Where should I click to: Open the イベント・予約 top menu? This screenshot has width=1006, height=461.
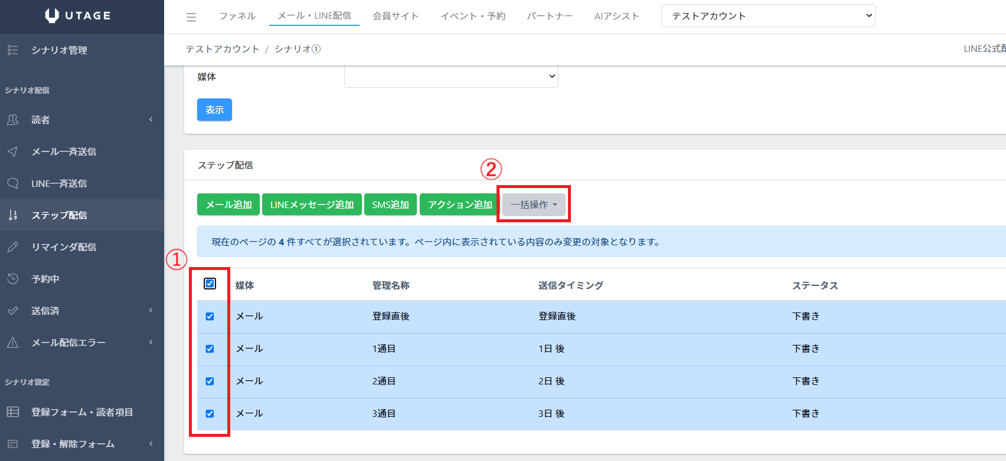(473, 16)
